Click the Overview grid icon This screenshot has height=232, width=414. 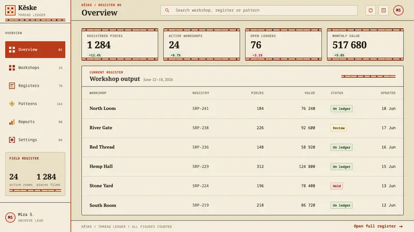click(12, 49)
